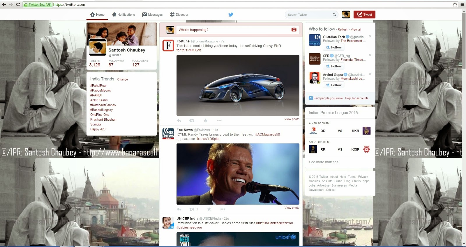The width and height of the screenshot is (466, 247).
Task: Add a photo with the camera icon
Action: (x=294, y=30)
